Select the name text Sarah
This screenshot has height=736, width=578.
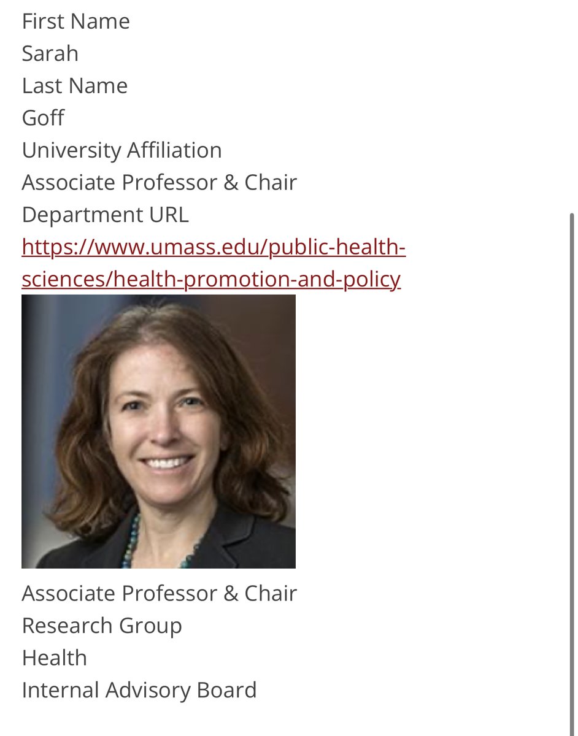click(50, 54)
